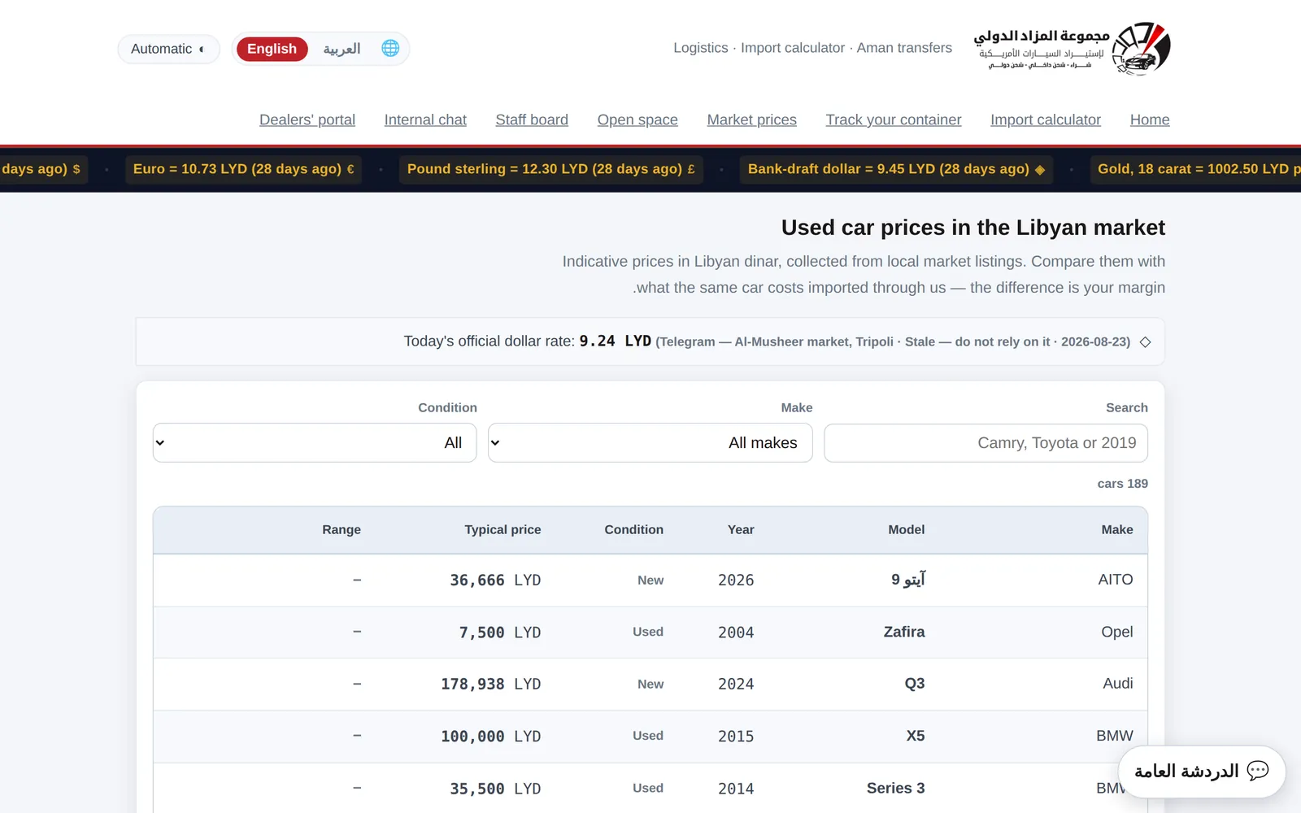Click the 2004 year cell
This screenshot has width=1301, height=813.
[736, 633]
